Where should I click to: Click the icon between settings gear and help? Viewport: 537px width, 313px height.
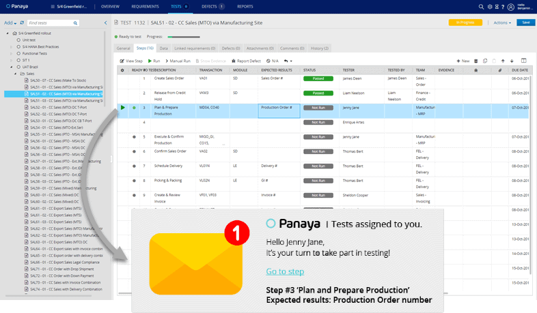point(497,7)
